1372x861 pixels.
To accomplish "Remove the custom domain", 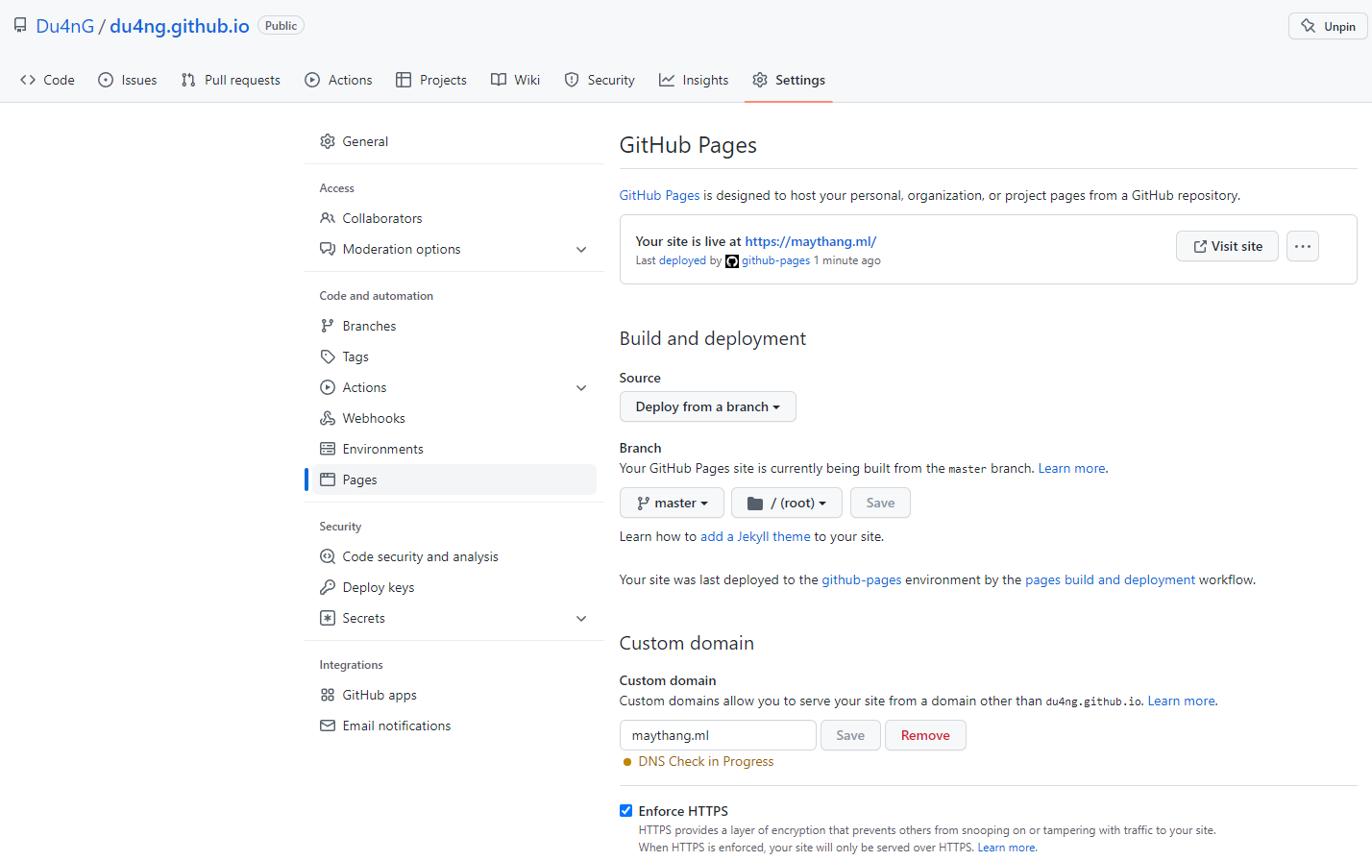I will coord(925,735).
